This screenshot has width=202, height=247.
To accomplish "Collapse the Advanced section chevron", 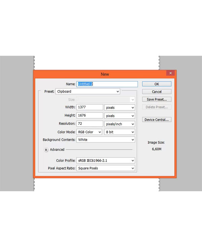I will click(x=46, y=150).
